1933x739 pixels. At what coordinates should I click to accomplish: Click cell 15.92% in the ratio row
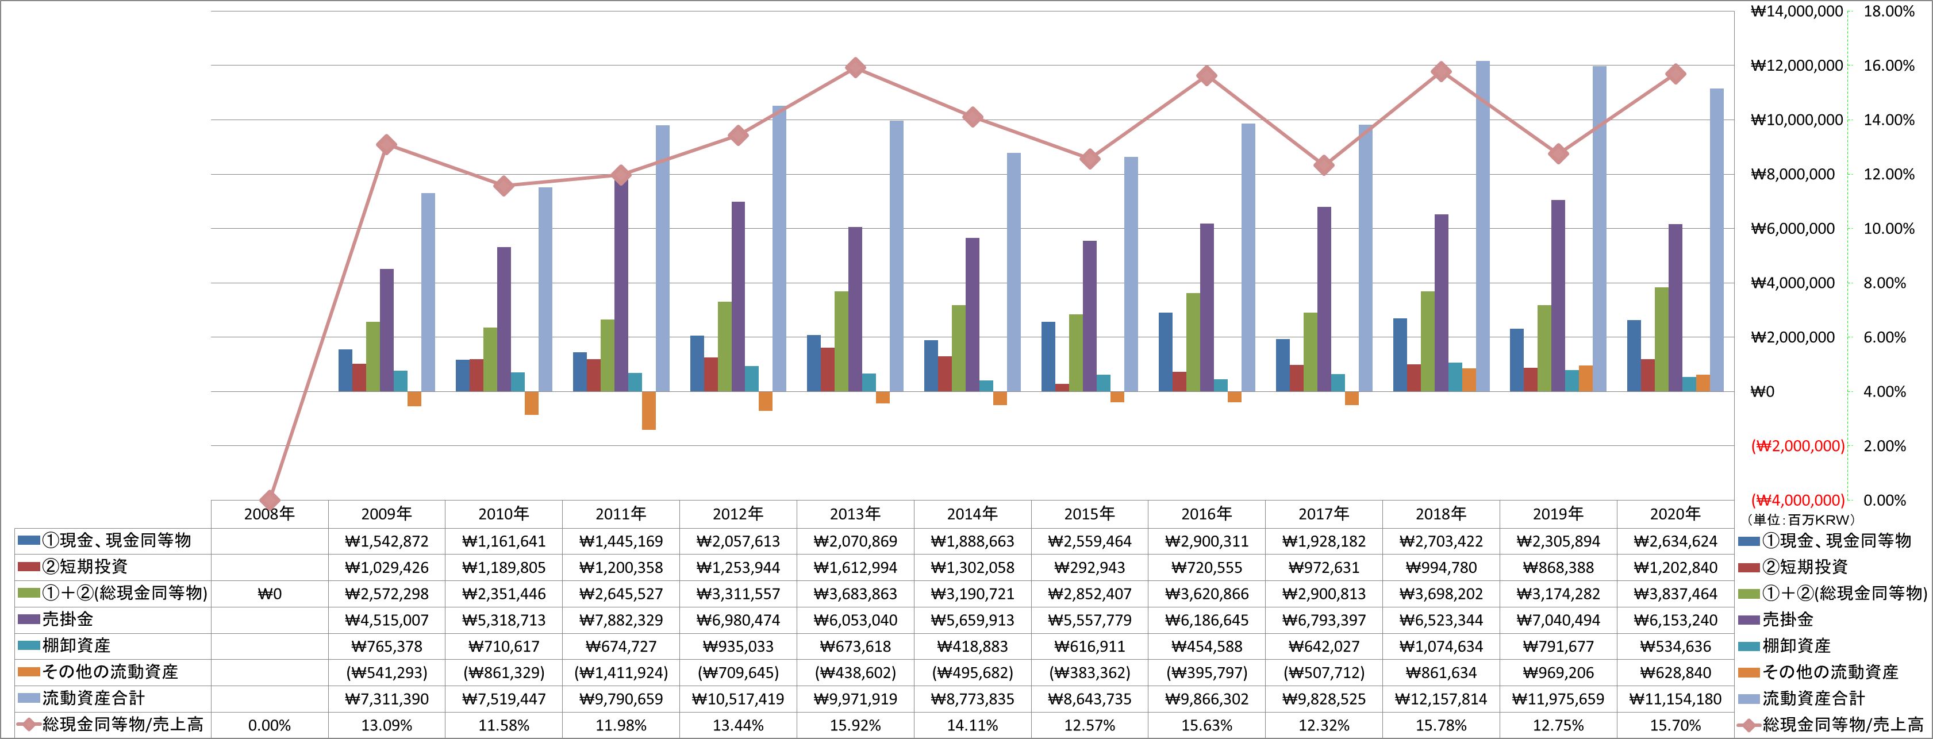click(x=855, y=725)
